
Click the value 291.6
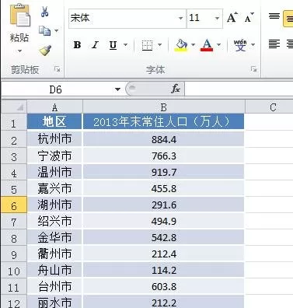pos(164,205)
